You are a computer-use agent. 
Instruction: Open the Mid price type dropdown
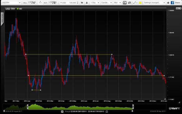coord(117,3)
